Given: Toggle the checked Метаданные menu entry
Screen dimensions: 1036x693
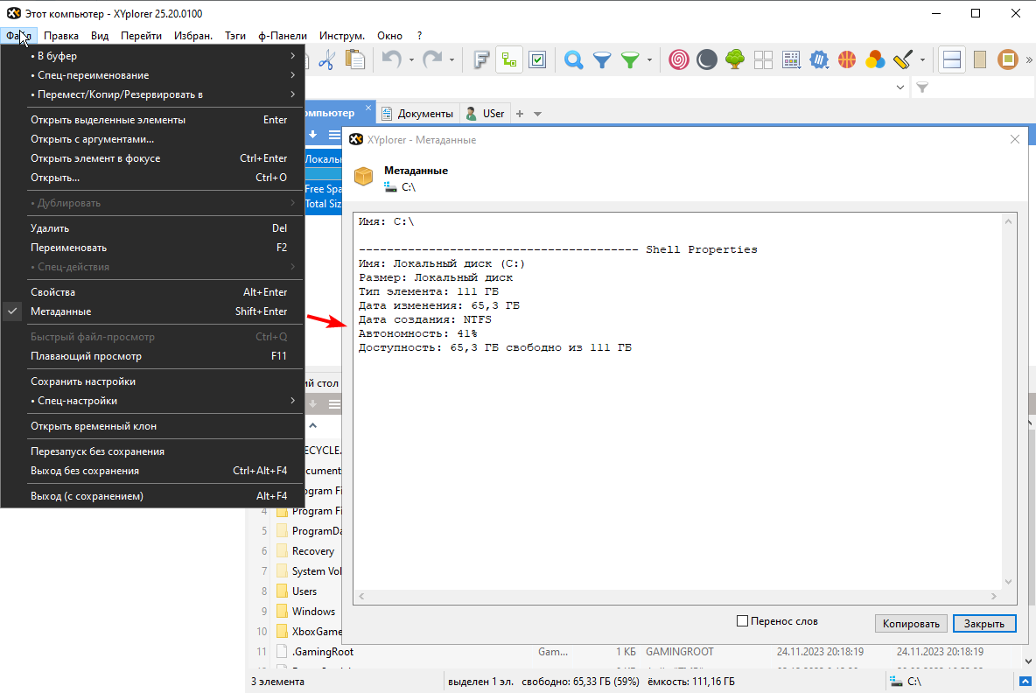Looking at the screenshot, I should [152, 311].
